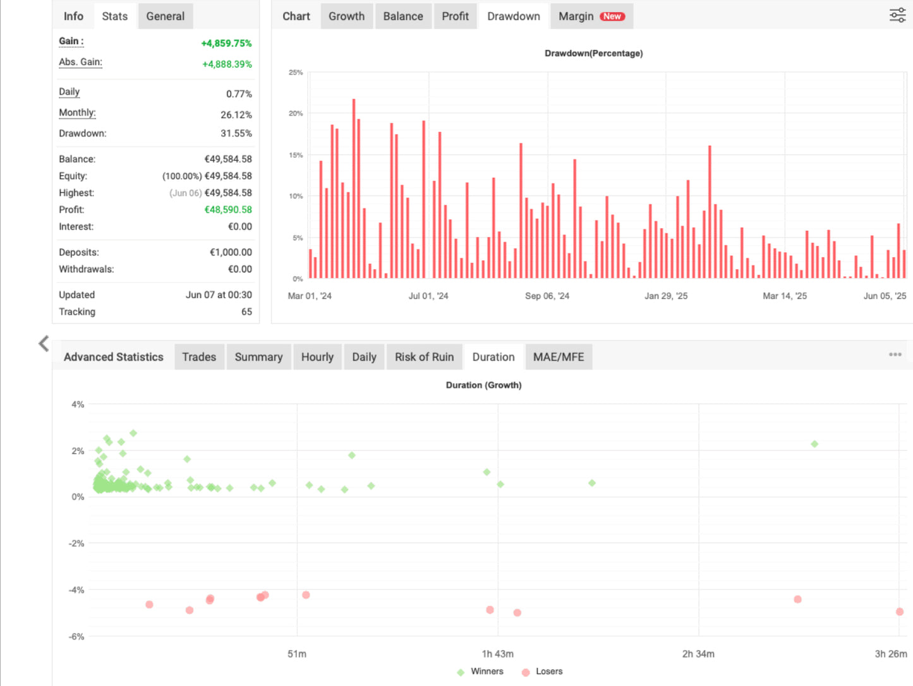The width and height of the screenshot is (913, 686).
Task: Click the (Jun 06) highest balance value
Action: pos(186,193)
